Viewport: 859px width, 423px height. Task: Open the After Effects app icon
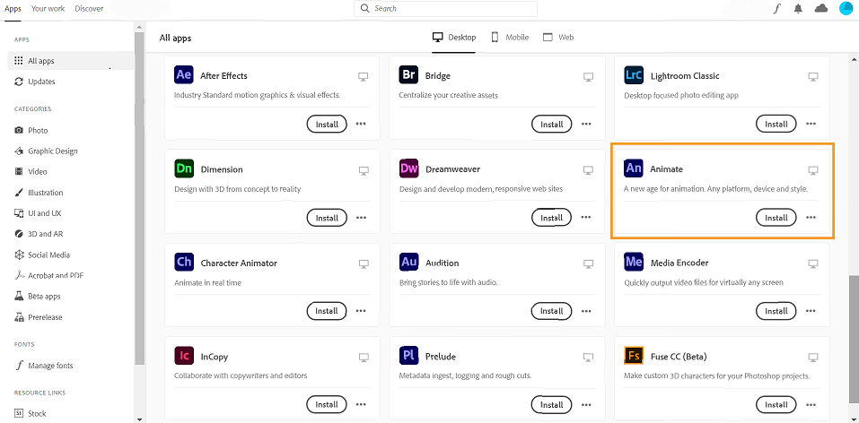[183, 75]
